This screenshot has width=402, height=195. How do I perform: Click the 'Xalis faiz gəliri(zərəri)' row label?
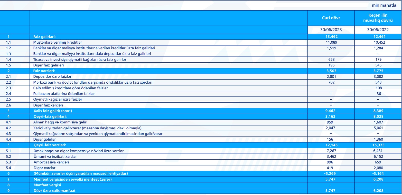pos(54,111)
